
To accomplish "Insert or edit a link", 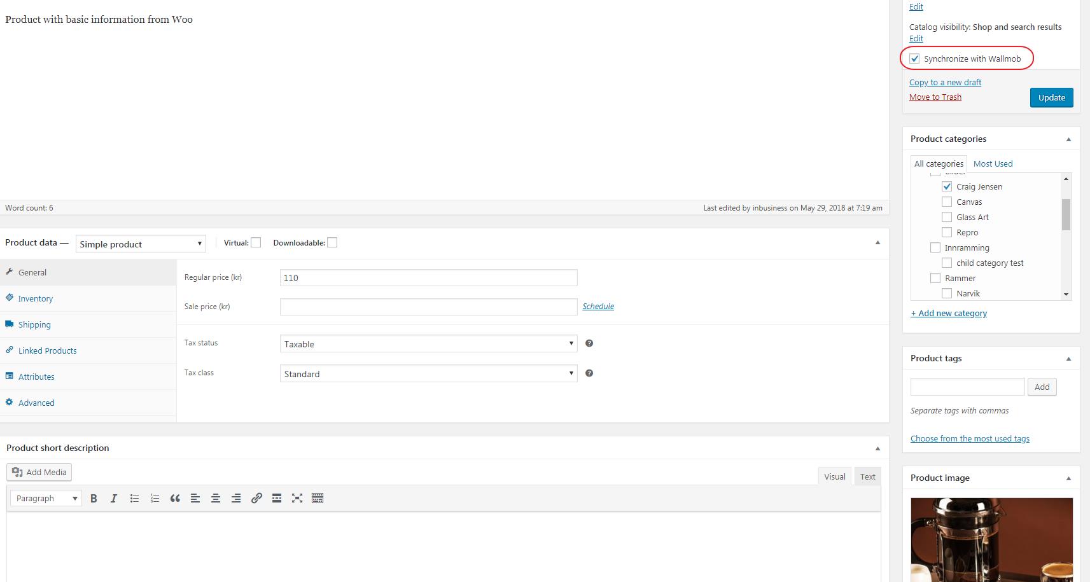I will click(256, 499).
